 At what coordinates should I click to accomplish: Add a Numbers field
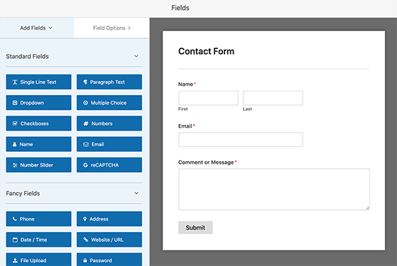pos(109,123)
